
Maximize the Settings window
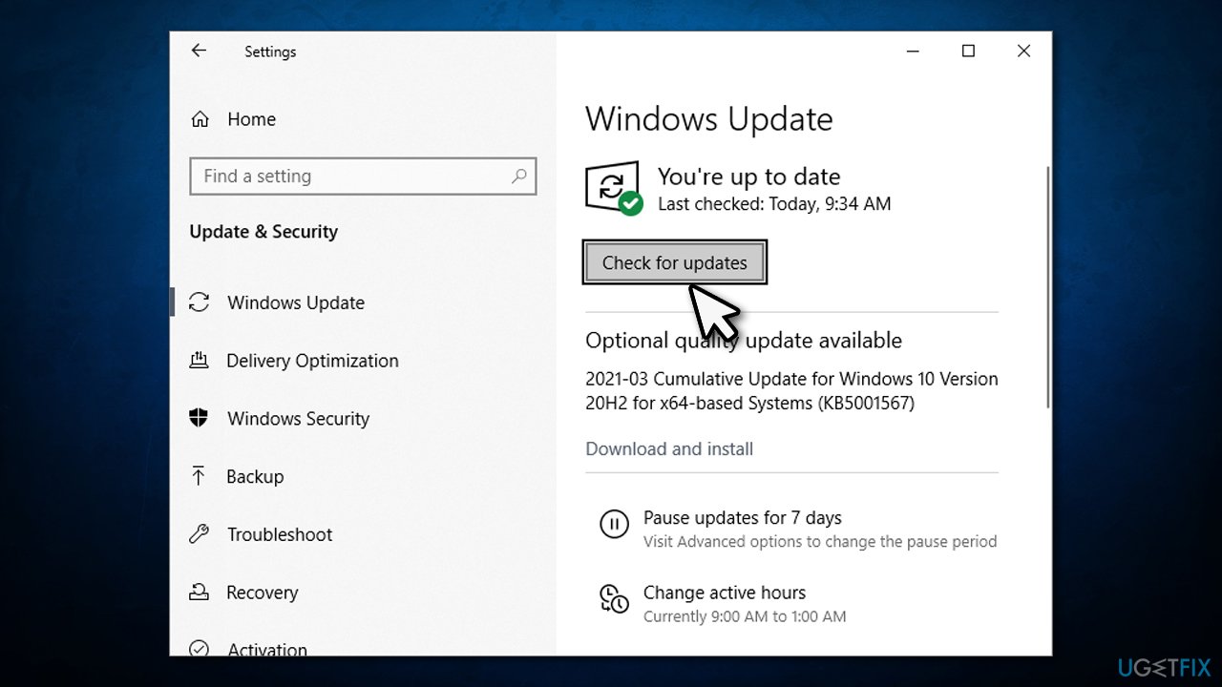968,52
